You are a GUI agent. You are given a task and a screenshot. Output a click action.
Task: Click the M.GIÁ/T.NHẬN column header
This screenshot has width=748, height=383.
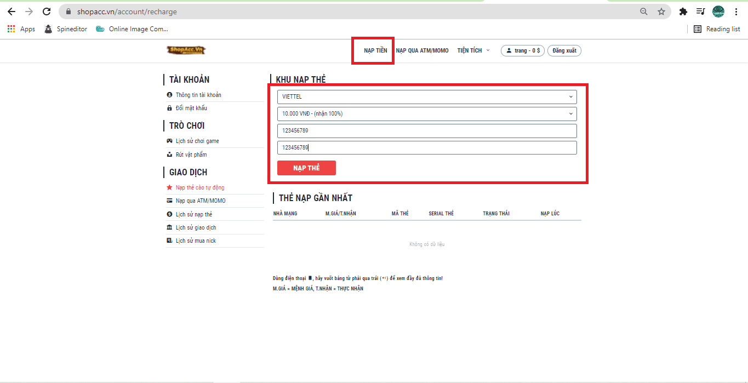click(x=341, y=214)
